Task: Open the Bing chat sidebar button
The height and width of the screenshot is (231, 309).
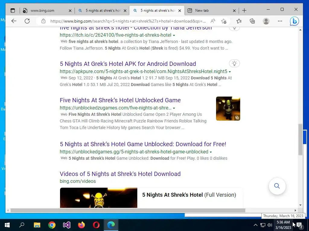Action: pos(294,21)
